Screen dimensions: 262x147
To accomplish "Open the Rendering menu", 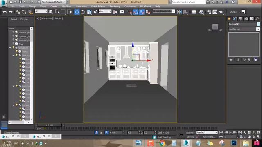I will [115, 7].
